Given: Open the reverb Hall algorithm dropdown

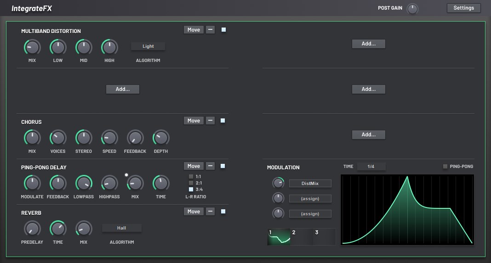Looking at the screenshot, I should tap(122, 228).
